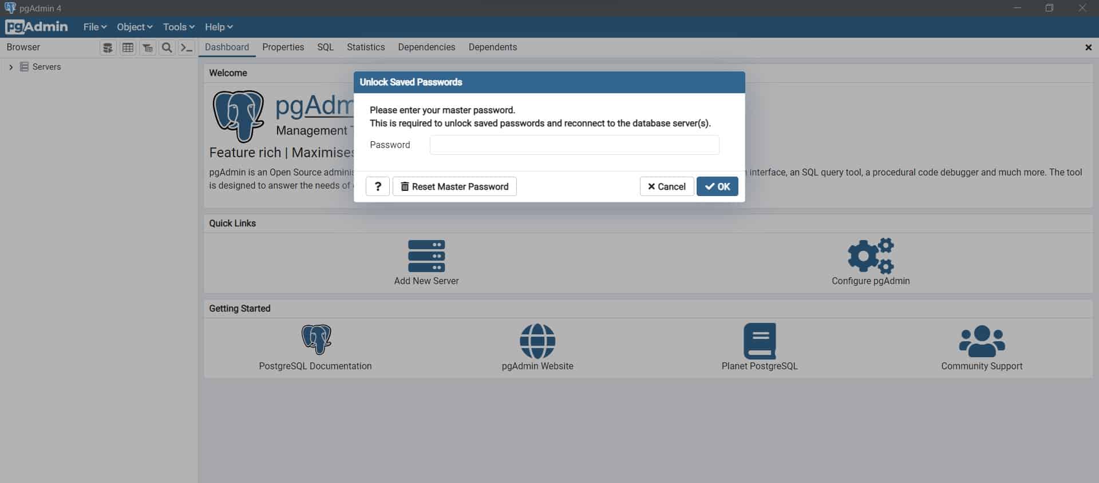The height and width of the screenshot is (483, 1099).
Task: Open the Tools menu
Action: pos(179,27)
